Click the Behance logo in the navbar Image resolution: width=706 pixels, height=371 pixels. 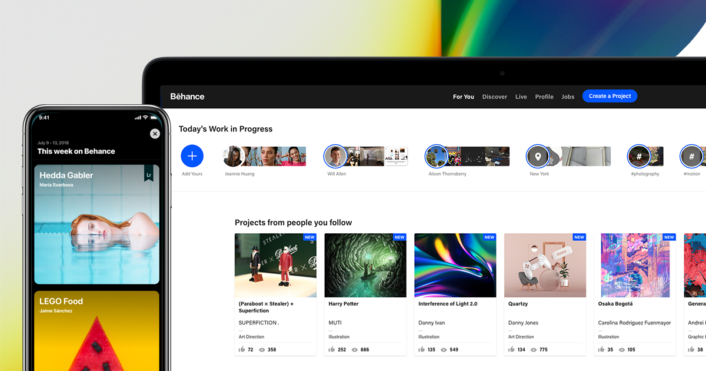[187, 97]
